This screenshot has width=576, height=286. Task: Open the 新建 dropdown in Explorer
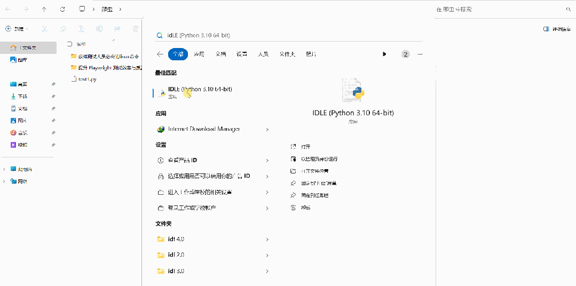point(17,29)
